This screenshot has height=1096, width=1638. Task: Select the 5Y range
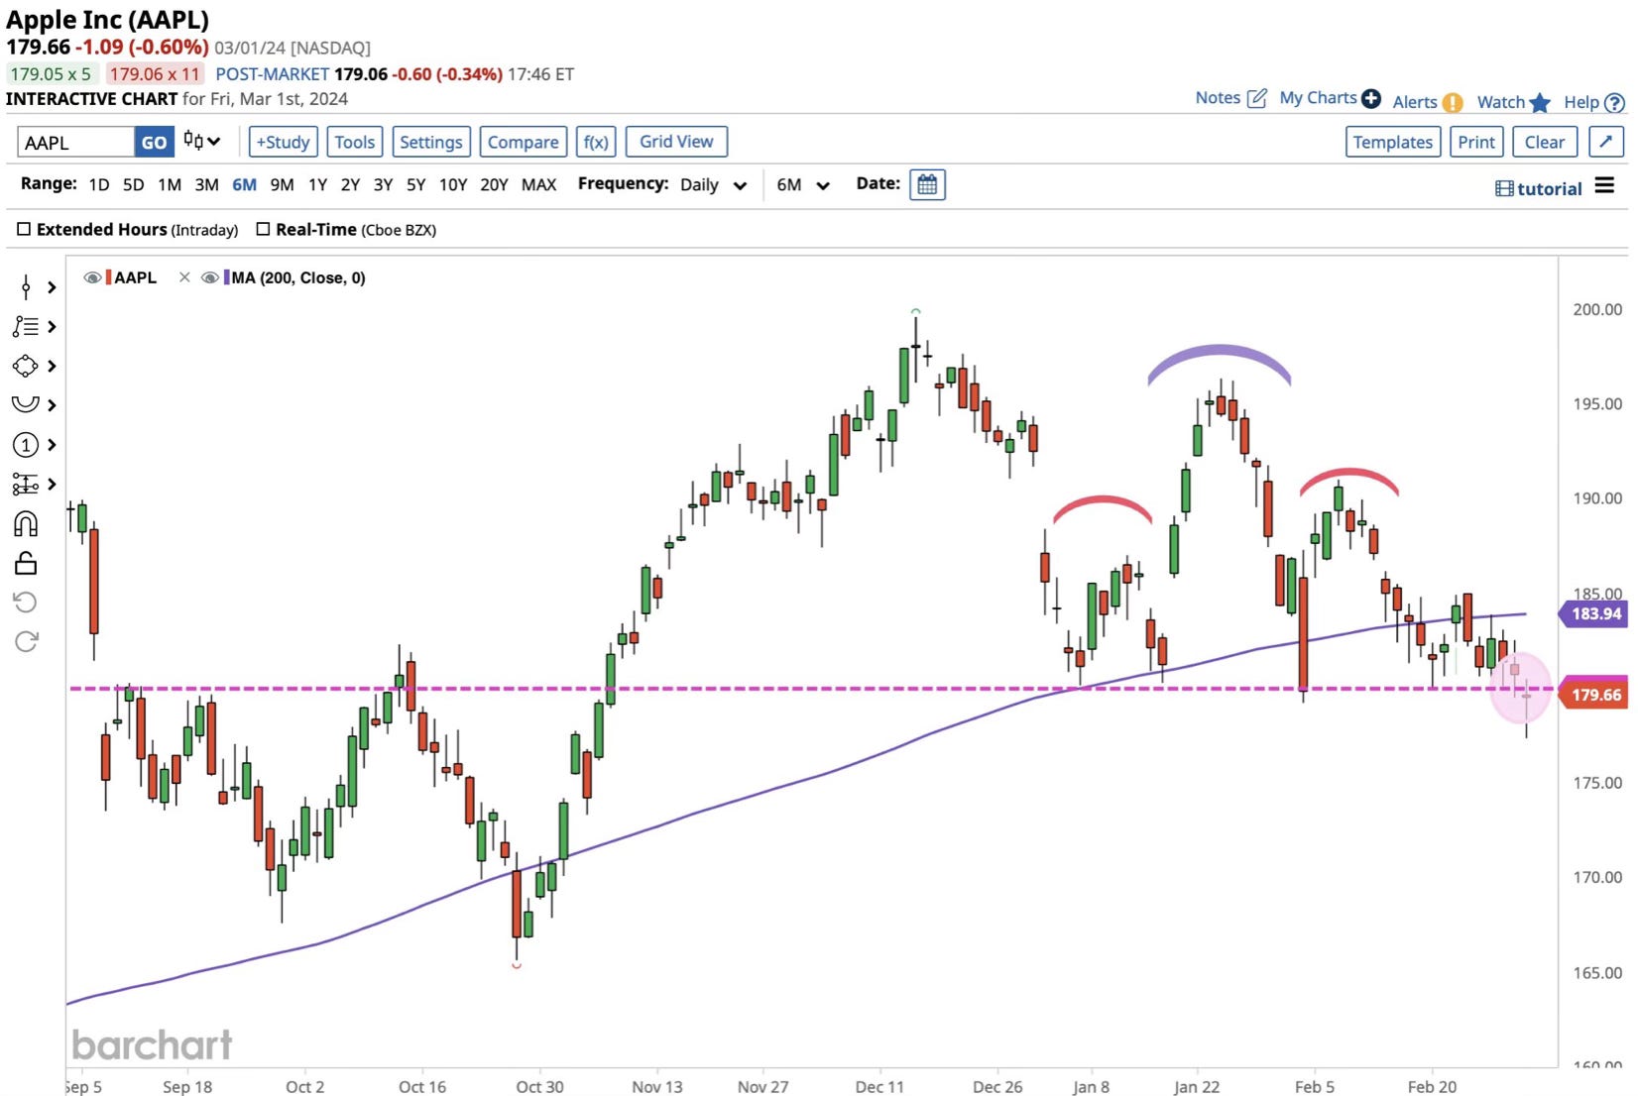[415, 184]
